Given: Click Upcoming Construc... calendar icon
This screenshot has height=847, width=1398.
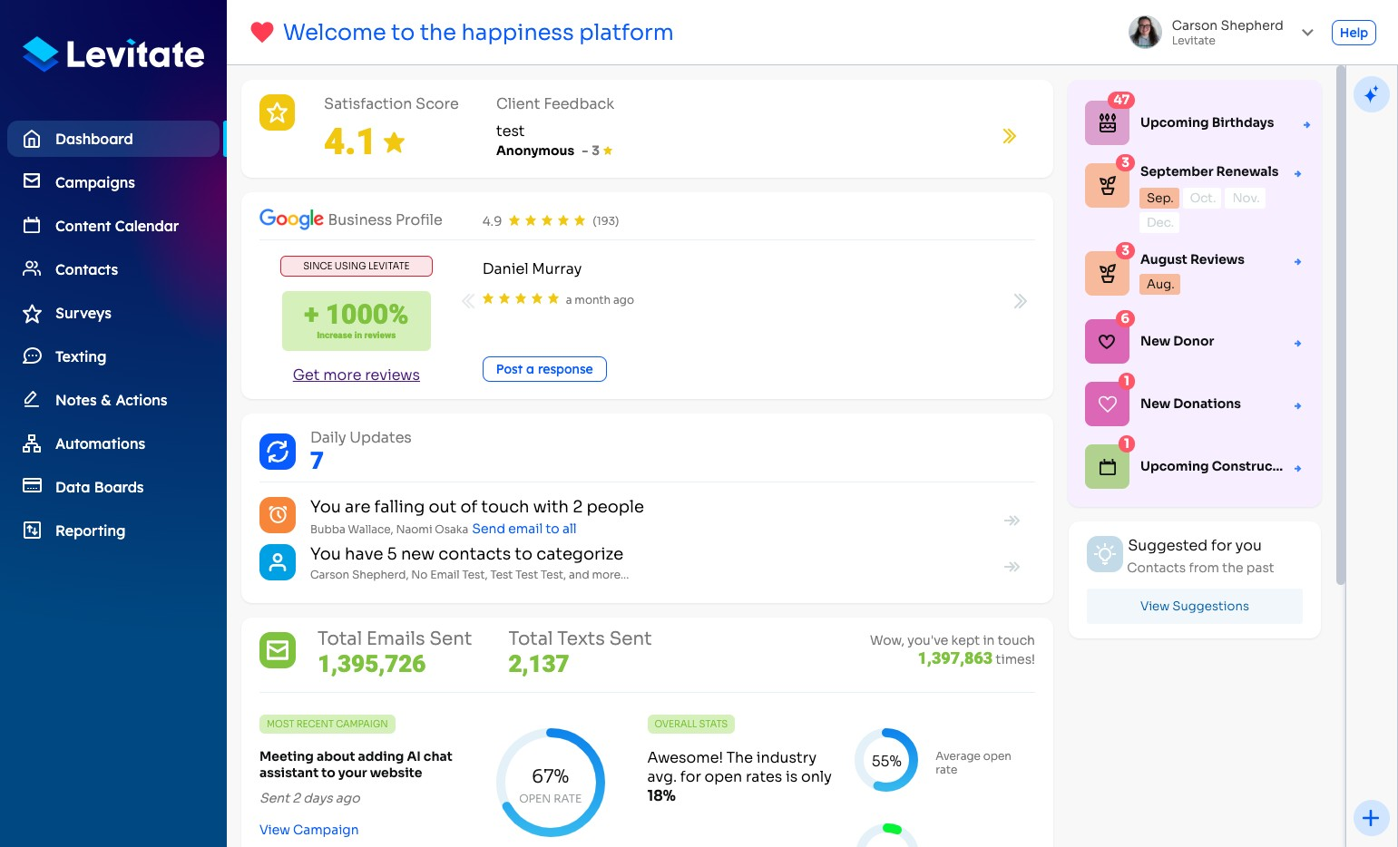Looking at the screenshot, I should click(x=1108, y=466).
